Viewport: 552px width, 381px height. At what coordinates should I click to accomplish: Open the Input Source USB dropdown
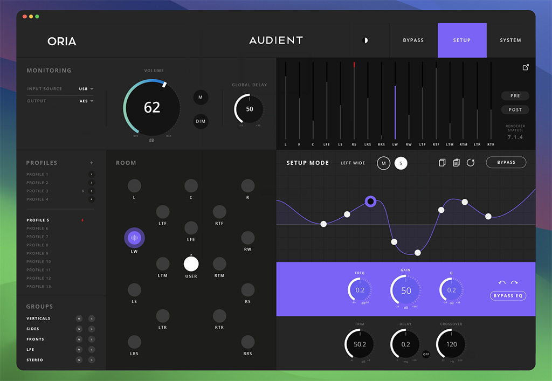pos(86,89)
